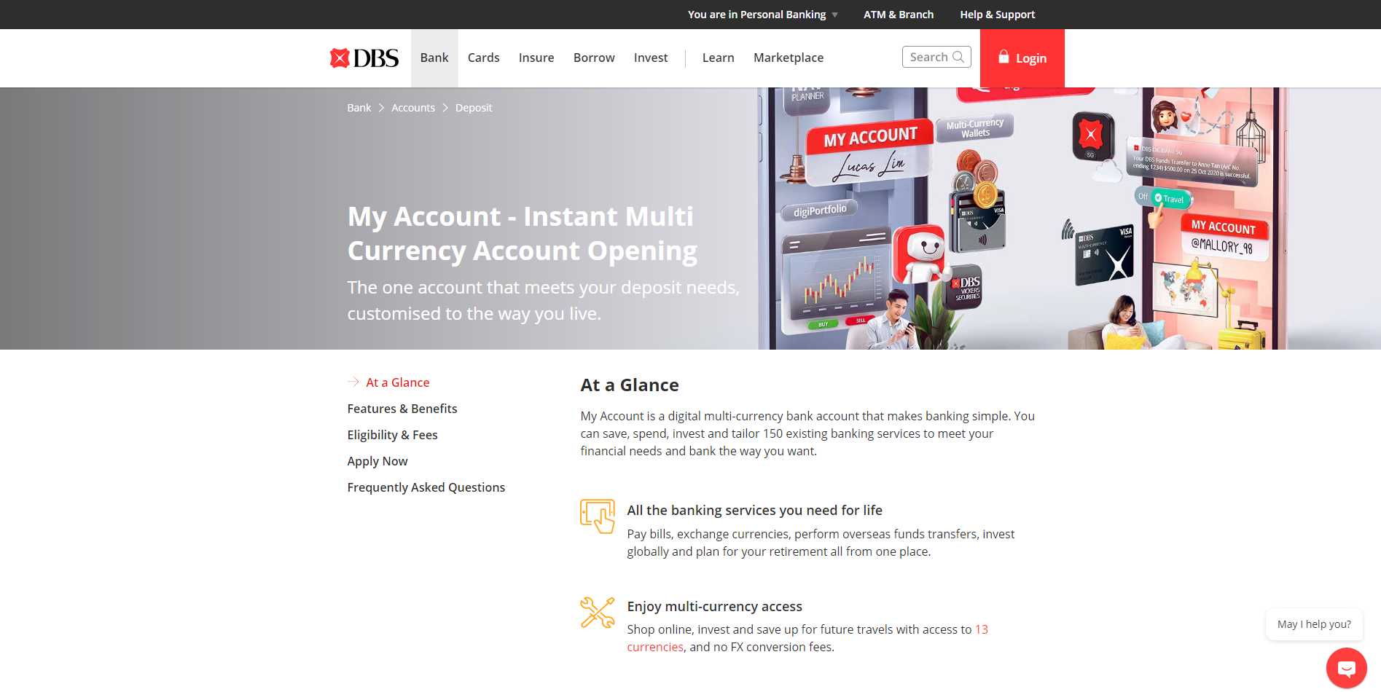This screenshot has height=692, width=1381.
Task: Select Eligibility & Fees in sidebar
Action: [x=392, y=435]
